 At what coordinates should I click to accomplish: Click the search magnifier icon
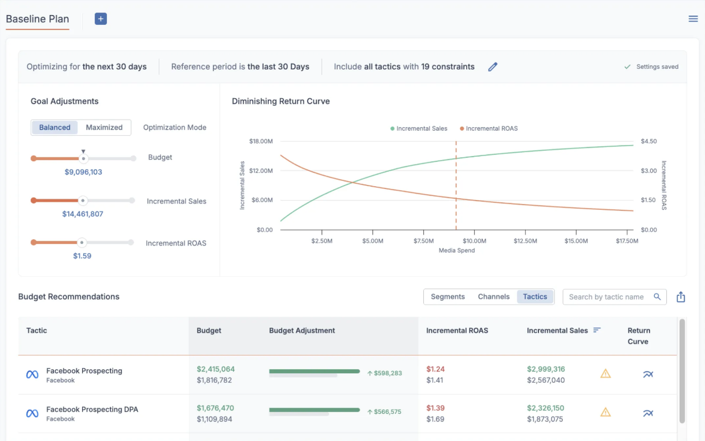click(x=657, y=297)
